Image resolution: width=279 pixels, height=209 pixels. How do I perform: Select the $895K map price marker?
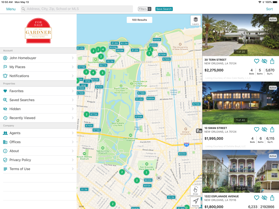point(157,40)
